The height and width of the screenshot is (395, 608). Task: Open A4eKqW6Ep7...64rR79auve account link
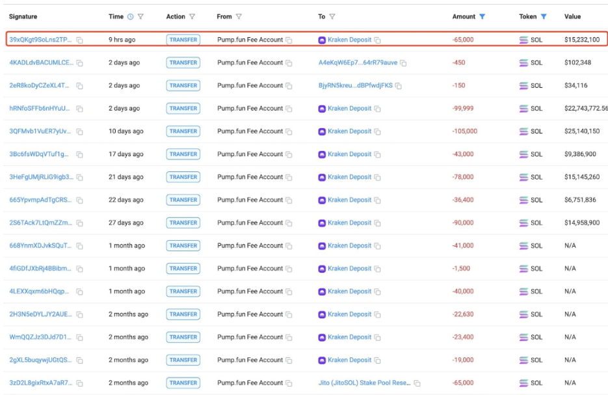(358, 62)
